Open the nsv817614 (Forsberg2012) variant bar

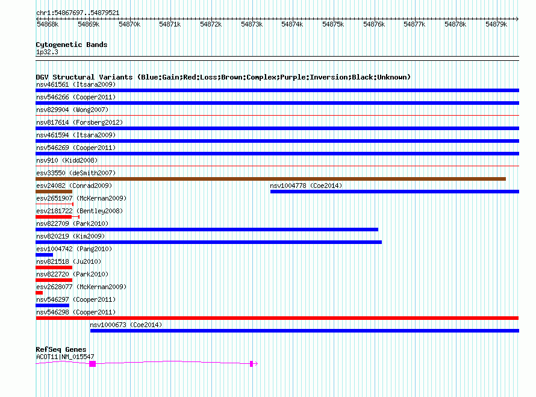tap(277, 128)
